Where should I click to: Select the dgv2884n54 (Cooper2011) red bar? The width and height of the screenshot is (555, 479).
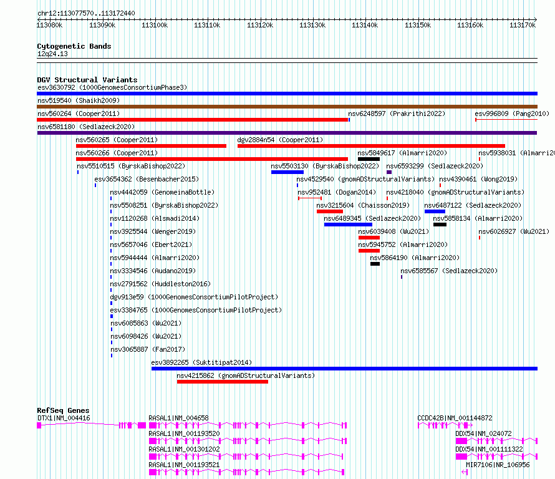[371, 146]
